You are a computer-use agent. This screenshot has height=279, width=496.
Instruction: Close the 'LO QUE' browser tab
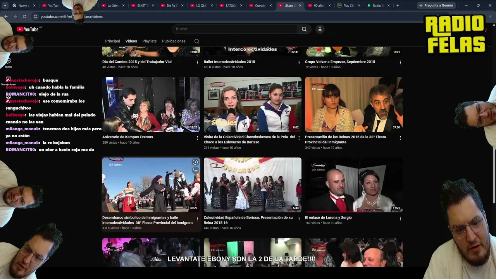click(212, 5)
